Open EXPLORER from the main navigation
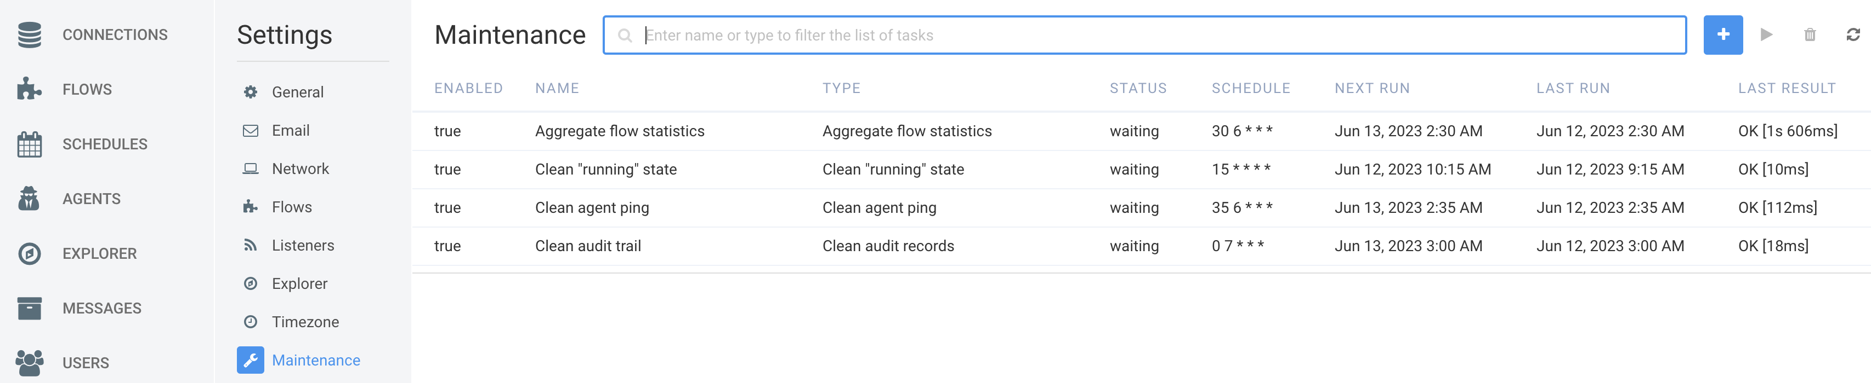The height and width of the screenshot is (383, 1871). point(99,253)
